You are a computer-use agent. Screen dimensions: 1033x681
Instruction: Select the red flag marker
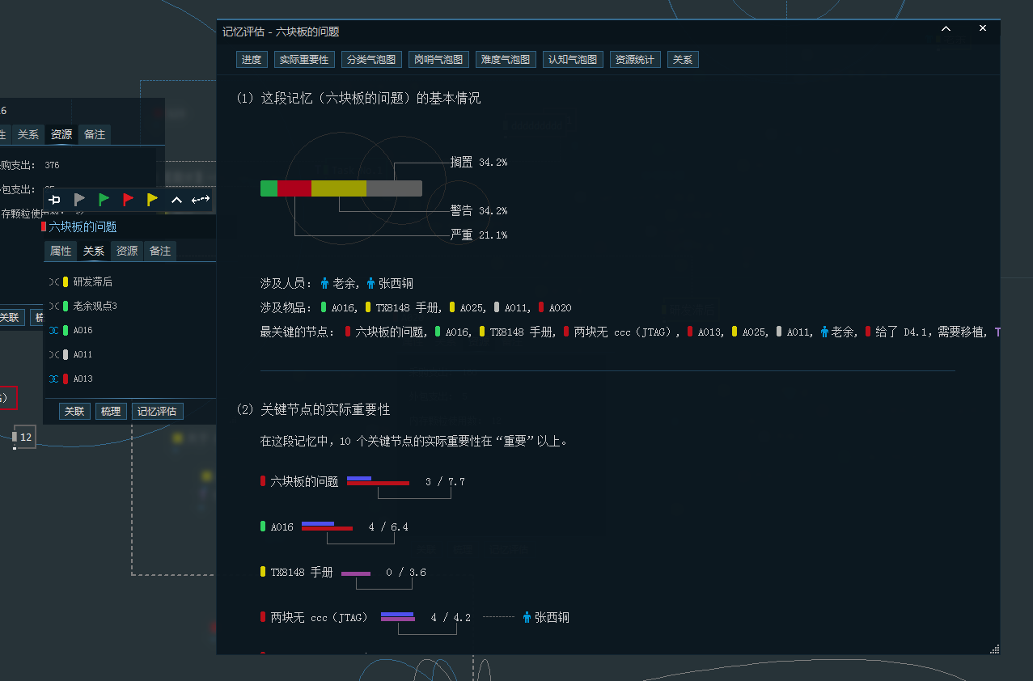128,200
